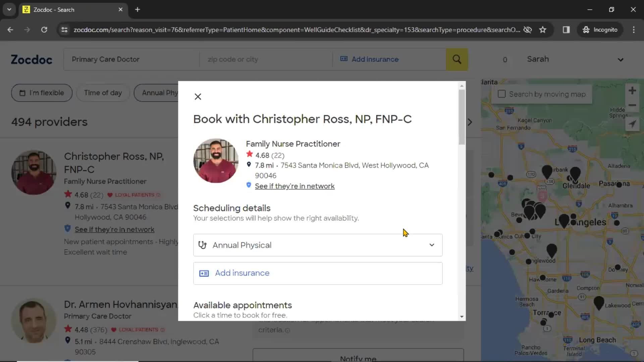
Task: Click the map pin near Inglewood
Action: tap(552, 250)
